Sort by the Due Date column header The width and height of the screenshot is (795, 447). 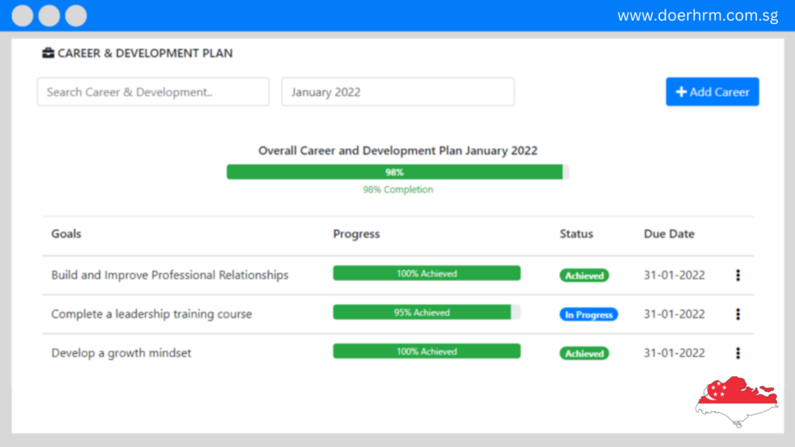[668, 234]
